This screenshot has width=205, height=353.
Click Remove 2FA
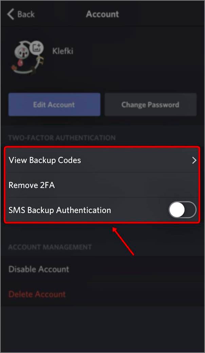point(32,185)
